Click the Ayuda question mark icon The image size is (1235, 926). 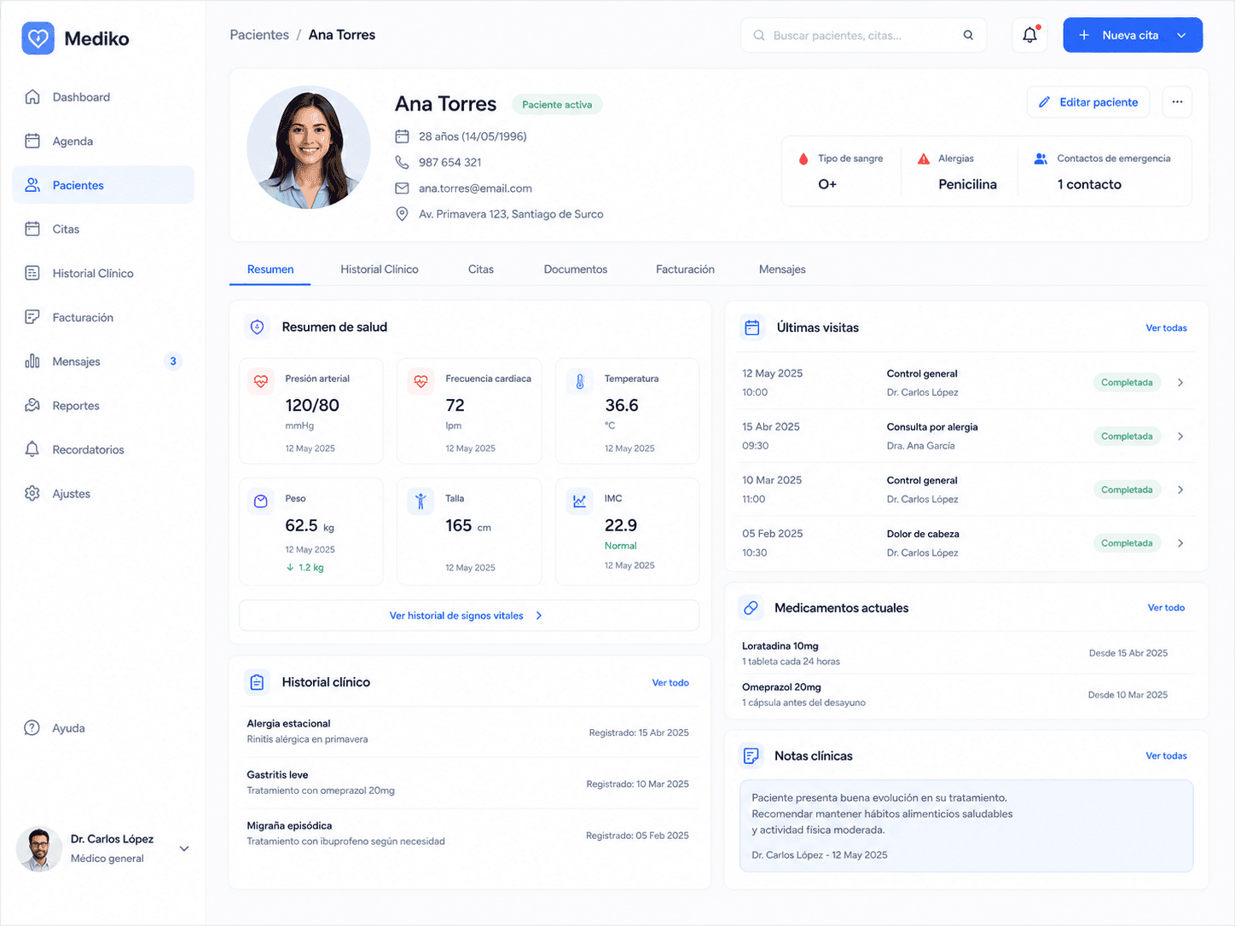click(32, 728)
